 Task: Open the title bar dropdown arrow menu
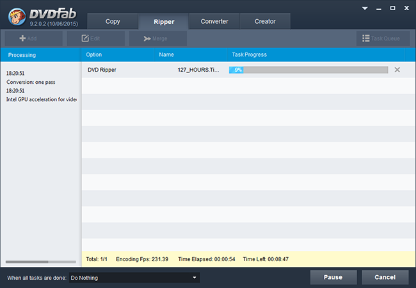[365, 8]
